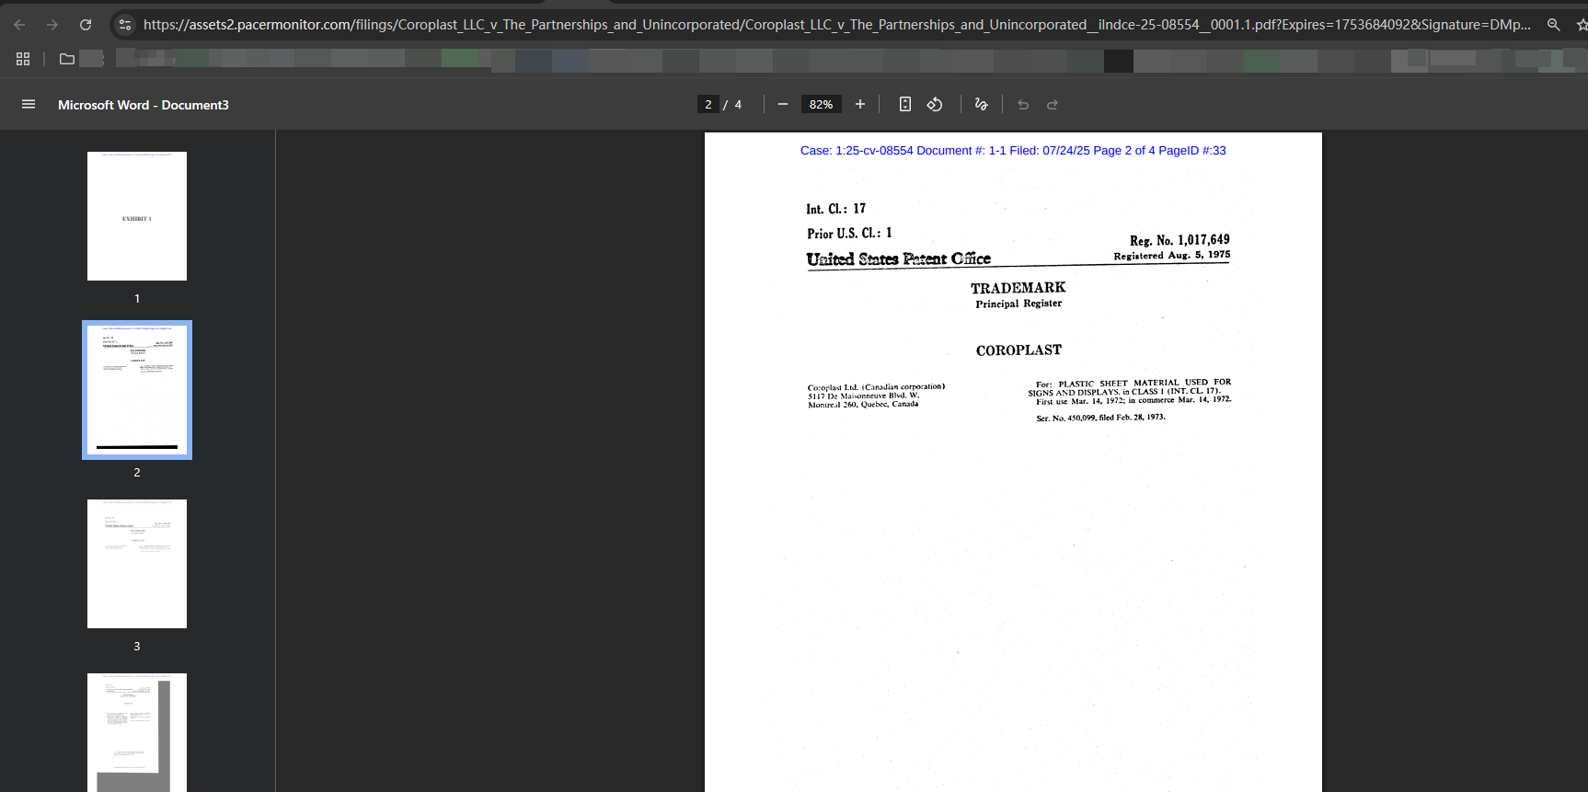This screenshot has width=1588, height=792.
Task: Click the browser forward arrow
Action: tap(52, 25)
